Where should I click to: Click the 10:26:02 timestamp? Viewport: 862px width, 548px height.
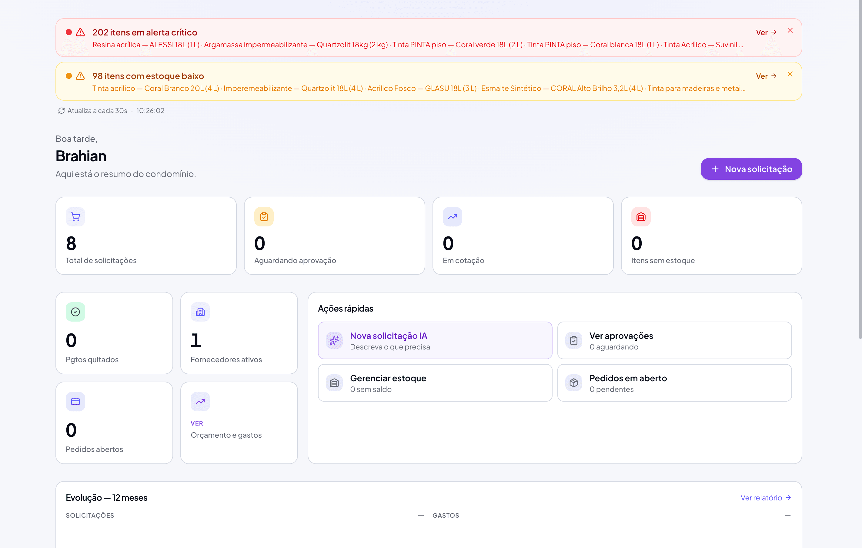(150, 111)
